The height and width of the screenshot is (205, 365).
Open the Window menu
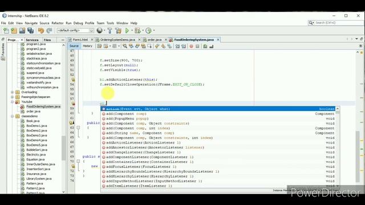[122, 23]
